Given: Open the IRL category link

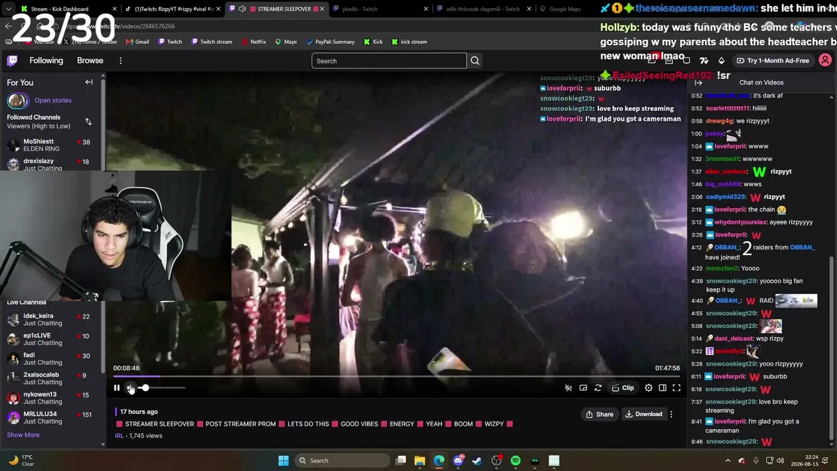Looking at the screenshot, I should tap(119, 436).
